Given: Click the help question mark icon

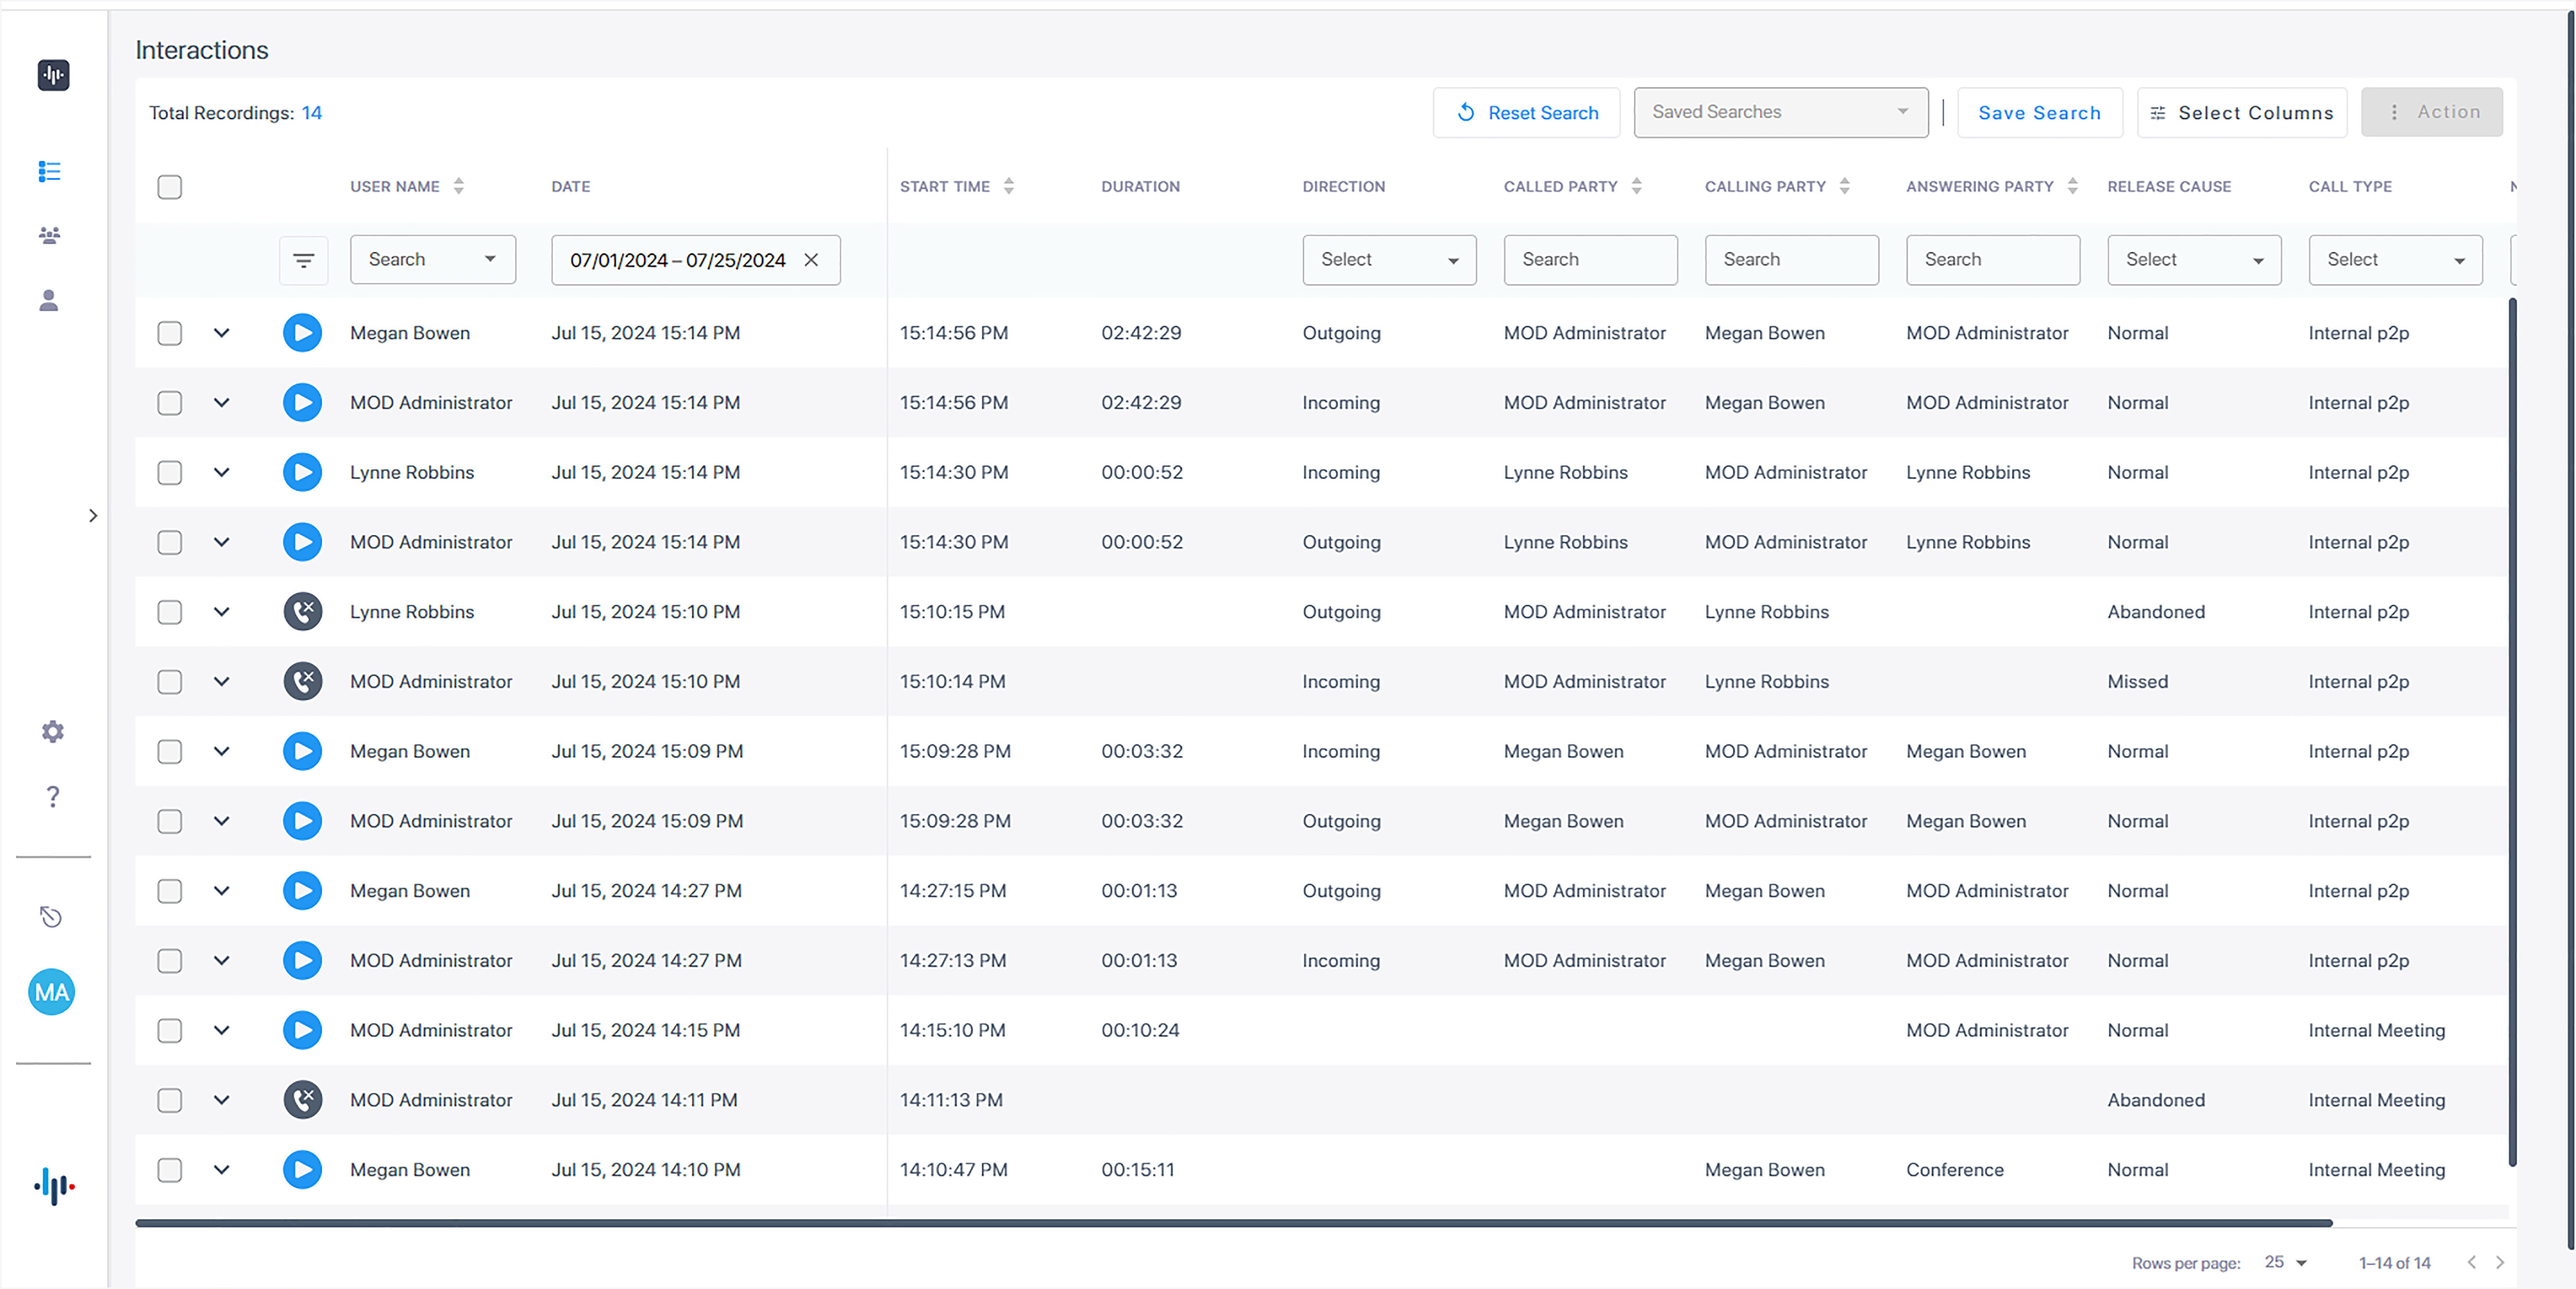Looking at the screenshot, I should pyautogui.click(x=52, y=796).
